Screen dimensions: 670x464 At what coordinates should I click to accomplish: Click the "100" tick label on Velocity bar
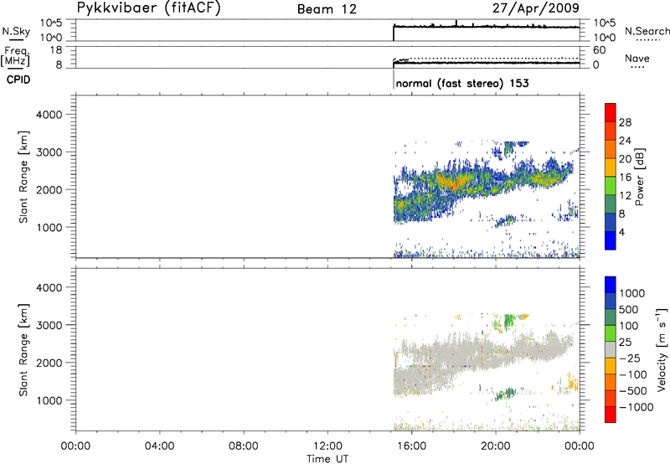point(629,326)
